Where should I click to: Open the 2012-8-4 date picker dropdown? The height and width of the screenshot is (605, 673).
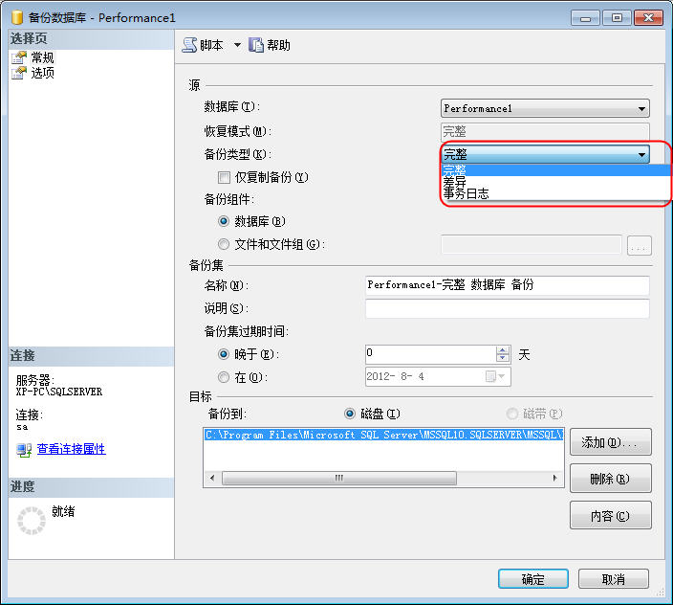coord(496,376)
